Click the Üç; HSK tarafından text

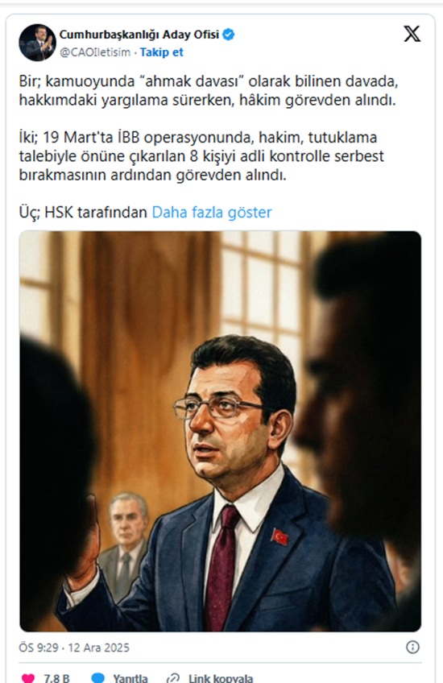pyautogui.click(x=83, y=213)
